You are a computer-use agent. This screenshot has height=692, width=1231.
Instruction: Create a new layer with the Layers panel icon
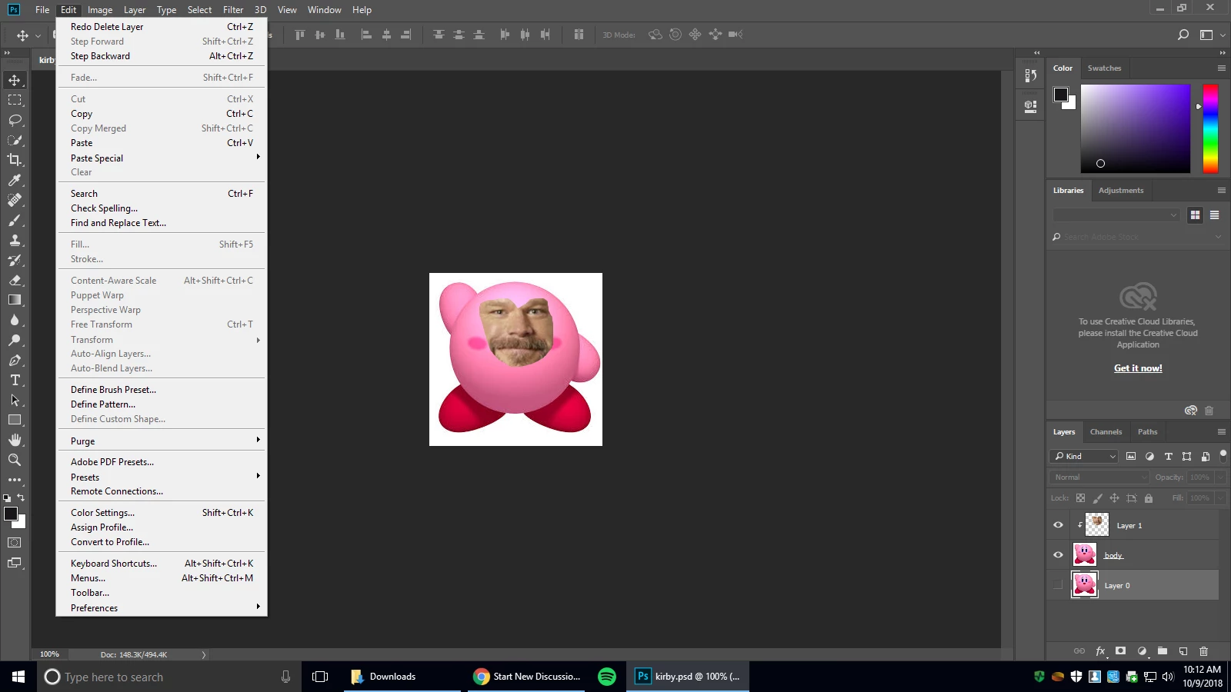[1183, 651]
